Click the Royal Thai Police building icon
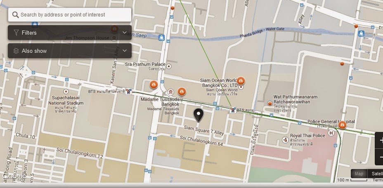Screen dimensions: 383x188 click(x=285, y=140)
